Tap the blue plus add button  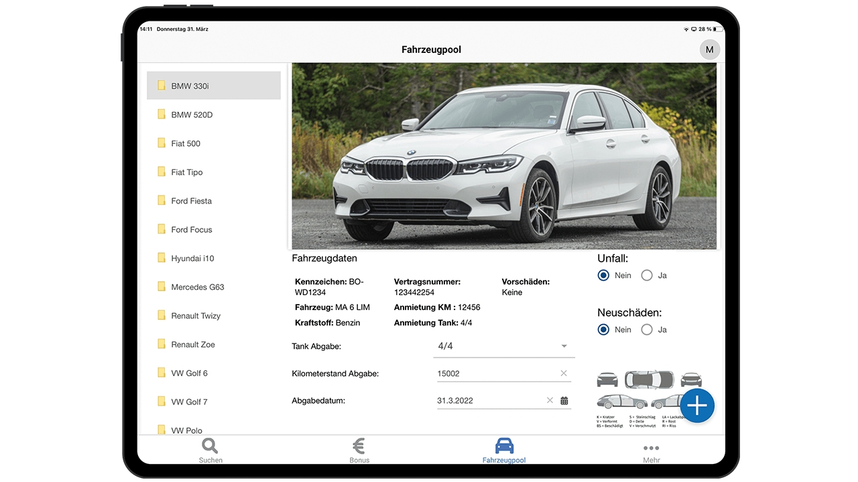[x=697, y=406]
